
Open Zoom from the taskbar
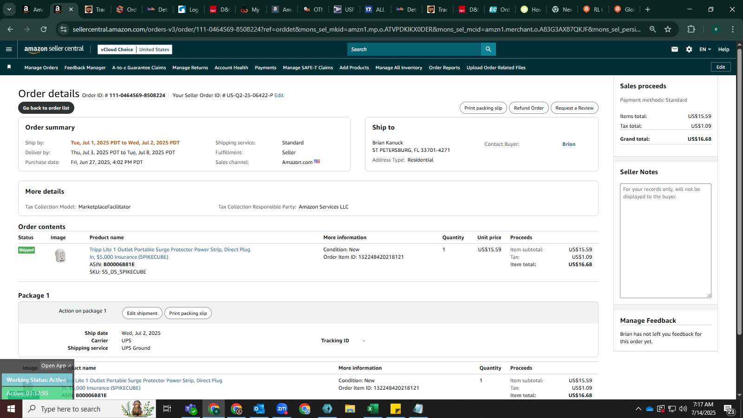pyautogui.click(x=282, y=409)
